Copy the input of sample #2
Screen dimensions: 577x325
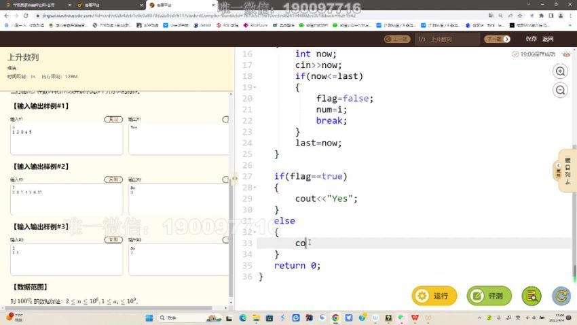point(113,179)
